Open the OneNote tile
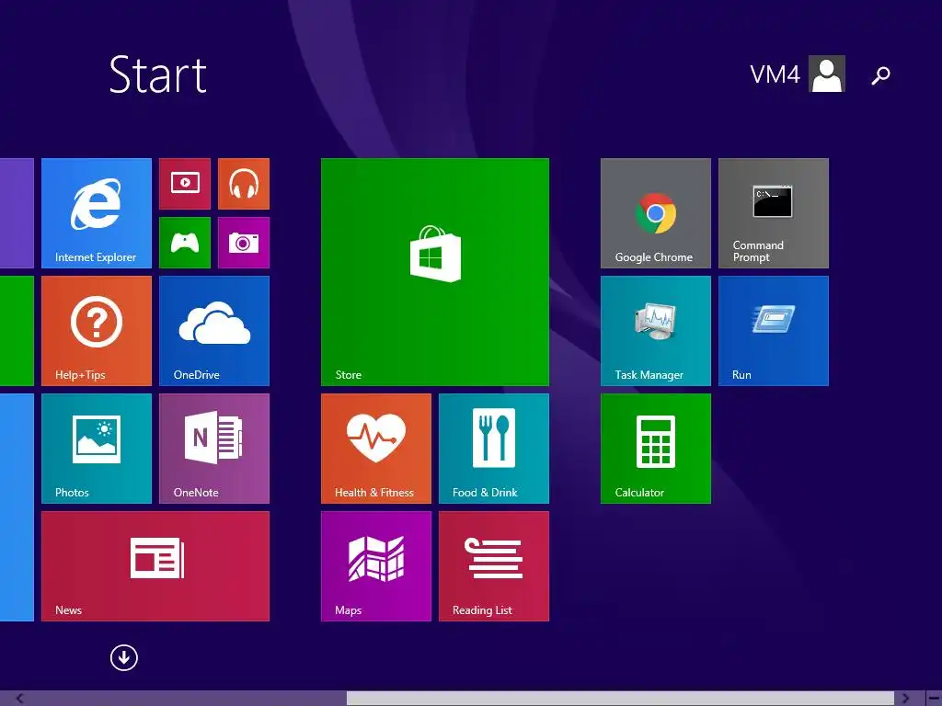942x706 pixels. coord(214,449)
